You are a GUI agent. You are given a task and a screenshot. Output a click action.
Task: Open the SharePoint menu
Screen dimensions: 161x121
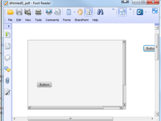[81, 20]
